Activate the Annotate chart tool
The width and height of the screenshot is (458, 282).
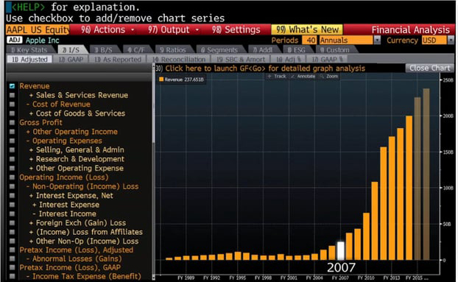pos(303,76)
